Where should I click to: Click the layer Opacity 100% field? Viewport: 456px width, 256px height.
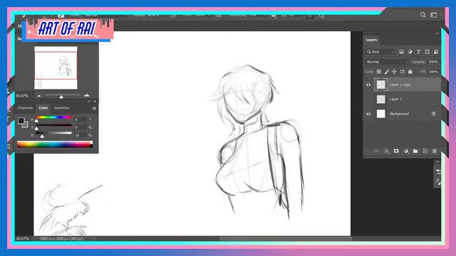[433, 62]
